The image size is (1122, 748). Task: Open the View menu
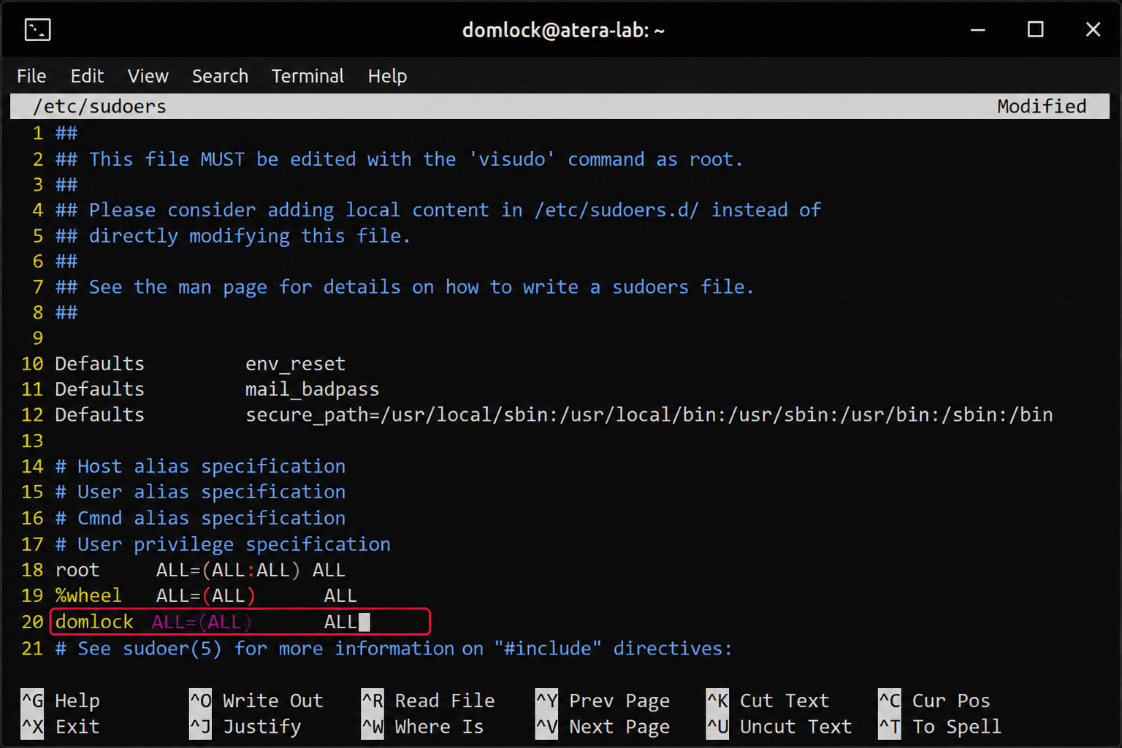(148, 76)
